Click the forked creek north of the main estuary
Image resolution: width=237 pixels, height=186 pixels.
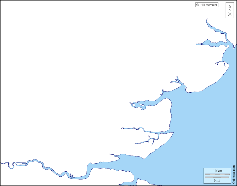pyautogui.click(x=150, y=141)
